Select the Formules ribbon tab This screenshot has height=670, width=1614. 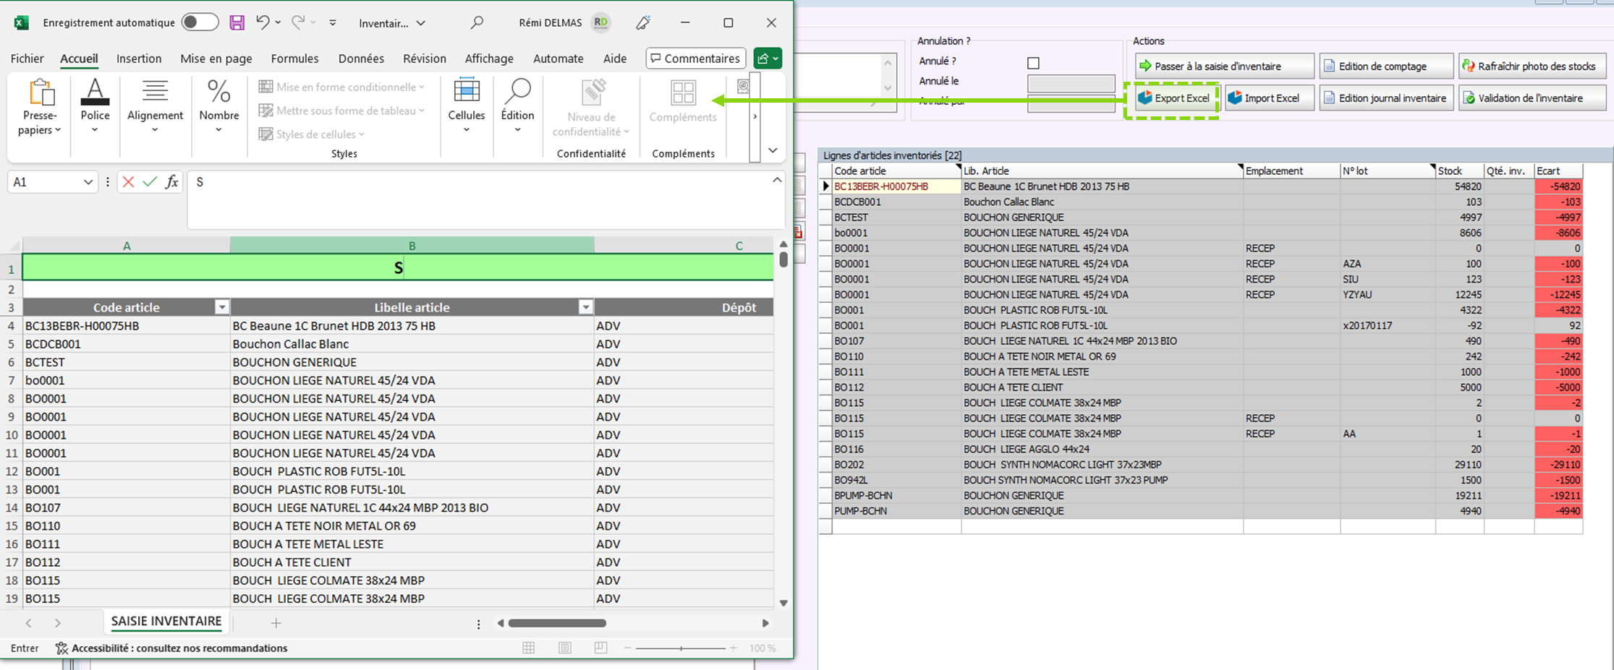pyautogui.click(x=294, y=59)
